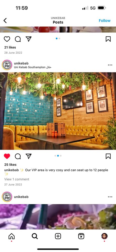116x252 pixels.
Task: Open Uni Kebab Southampton location link
Action: point(32,67)
